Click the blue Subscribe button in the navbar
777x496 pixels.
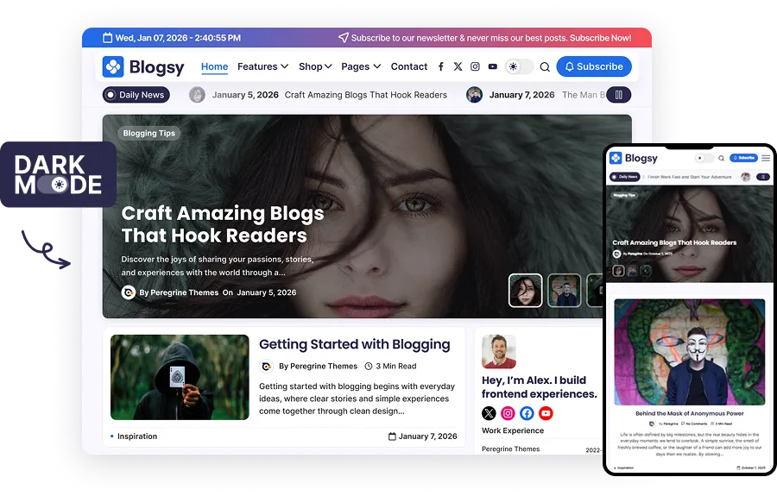click(593, 66)
